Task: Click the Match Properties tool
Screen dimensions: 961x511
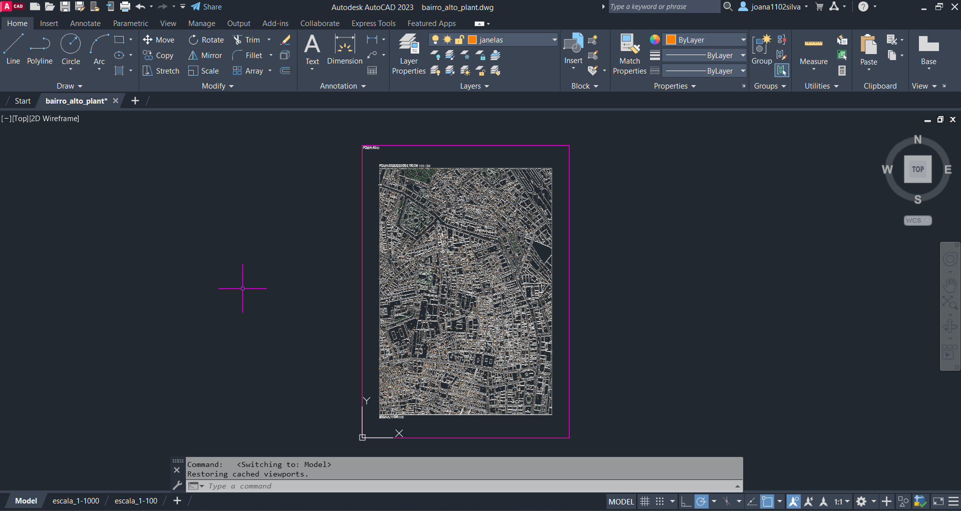Action: [629, 54]
